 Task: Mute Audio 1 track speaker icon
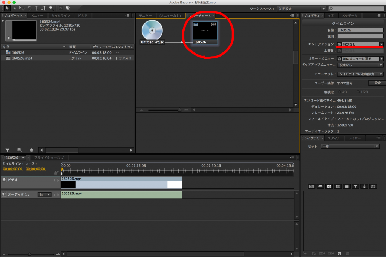4,194
